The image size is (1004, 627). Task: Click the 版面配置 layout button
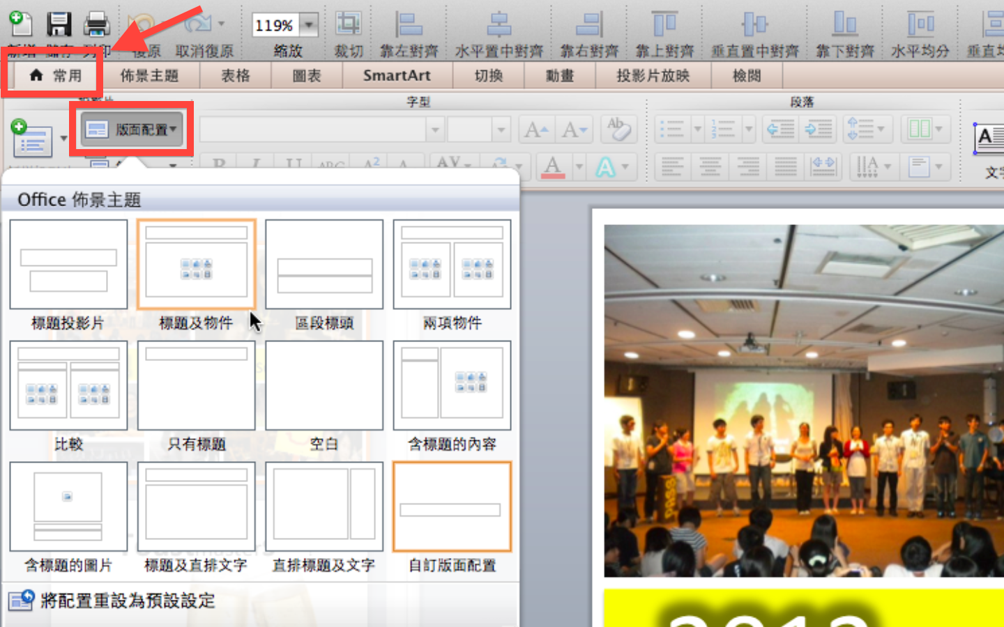(131, 130)
